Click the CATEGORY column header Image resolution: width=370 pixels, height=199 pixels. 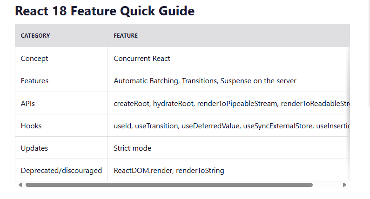[x=35, y=36]
